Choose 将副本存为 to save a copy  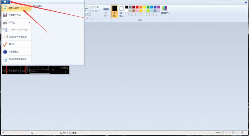(x=16, y=15)
